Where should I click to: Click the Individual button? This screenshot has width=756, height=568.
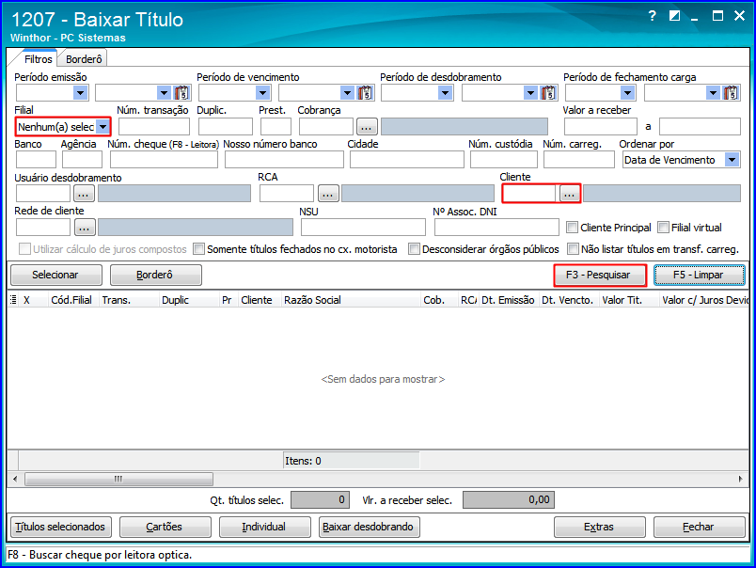coord(265,527)
